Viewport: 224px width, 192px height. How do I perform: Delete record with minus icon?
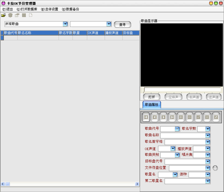coord(190,117)
